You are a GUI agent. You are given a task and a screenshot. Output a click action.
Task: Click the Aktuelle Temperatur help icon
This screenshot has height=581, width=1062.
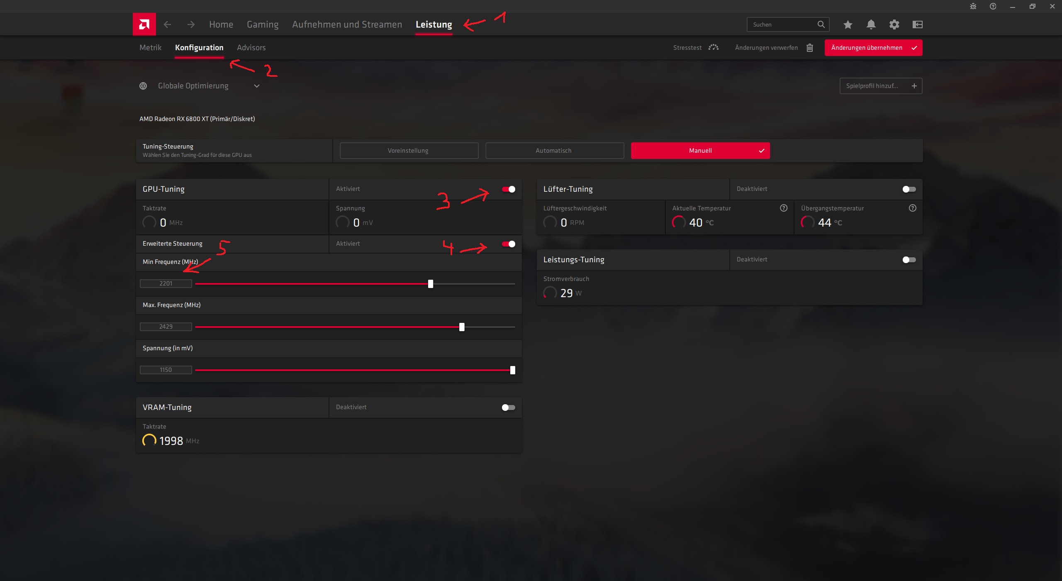pos(783,208)
